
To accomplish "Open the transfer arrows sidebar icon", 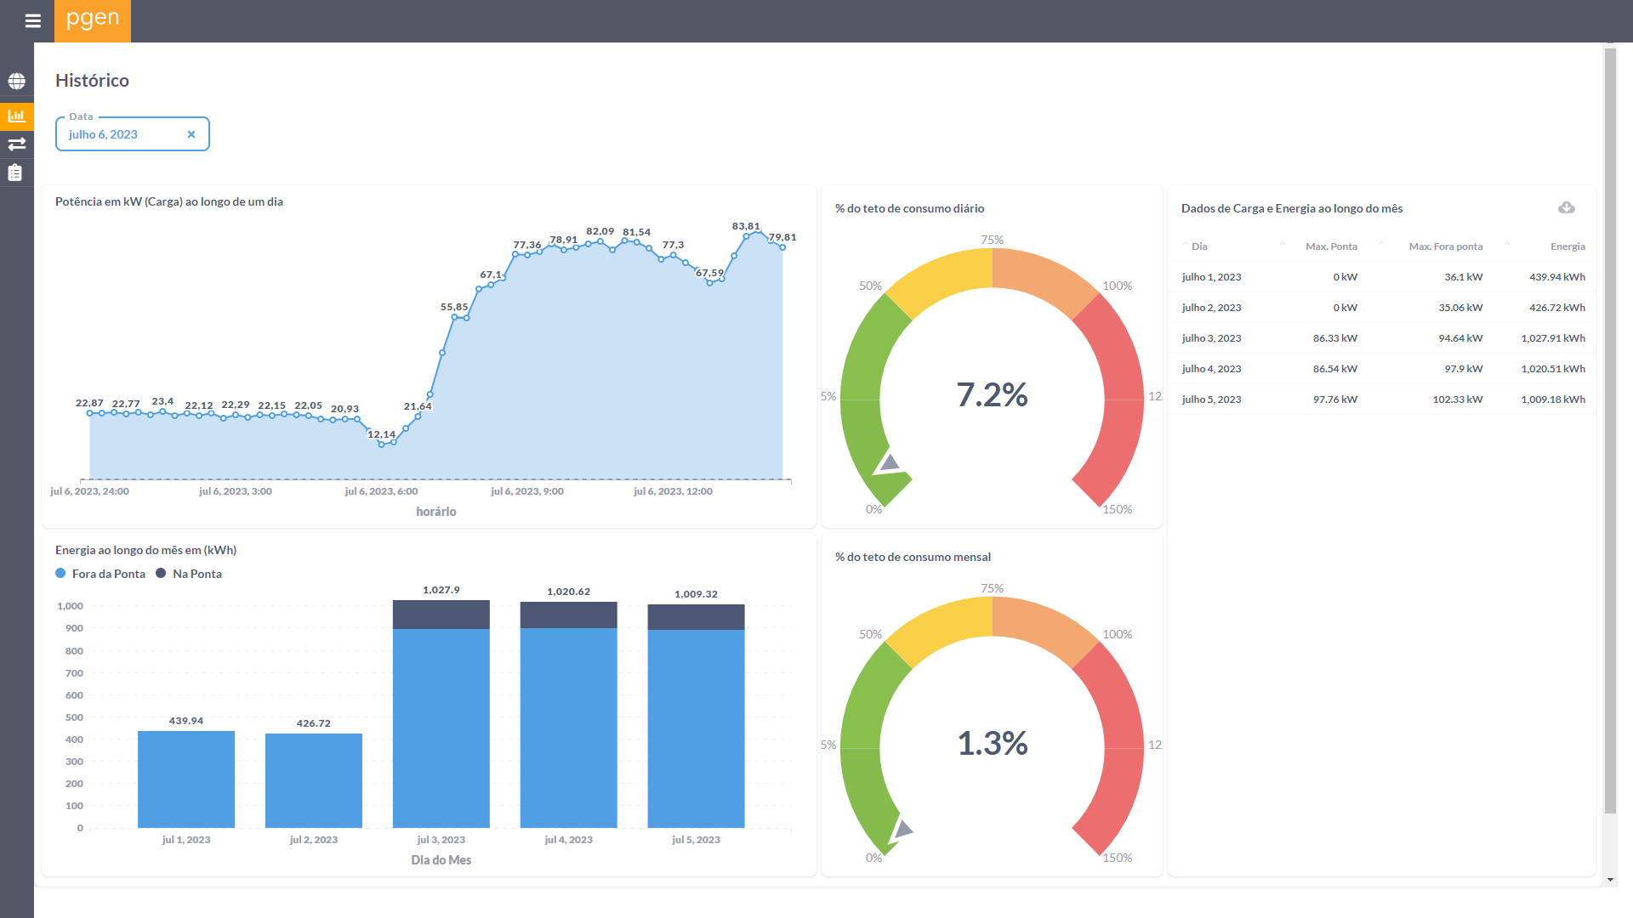I will pyautogui.click(x=16, y=144).
